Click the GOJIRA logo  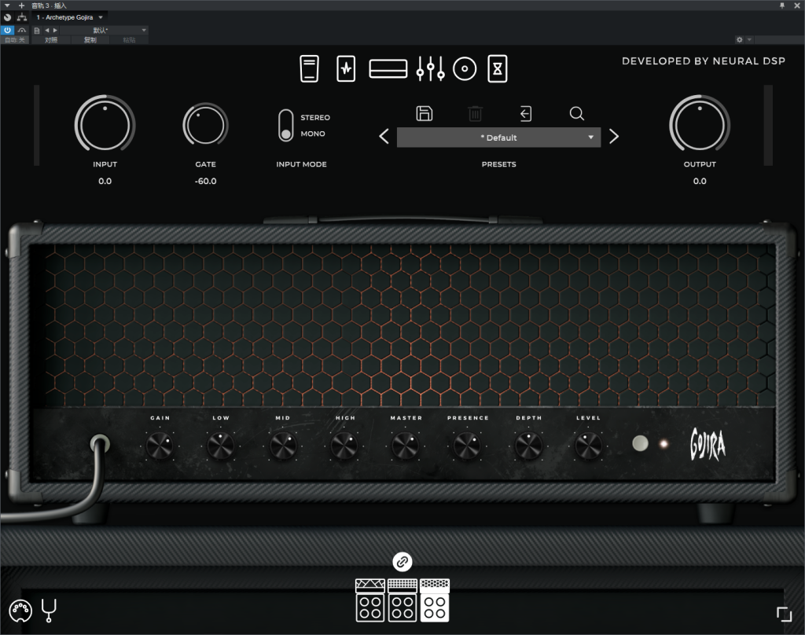coord(708,444)
